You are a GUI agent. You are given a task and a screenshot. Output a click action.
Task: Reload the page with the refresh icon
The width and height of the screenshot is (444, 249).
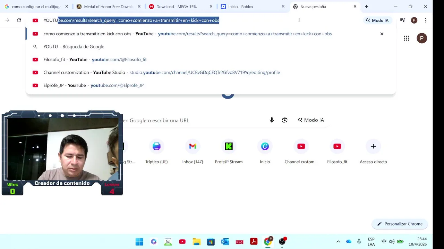pos(19,20)
